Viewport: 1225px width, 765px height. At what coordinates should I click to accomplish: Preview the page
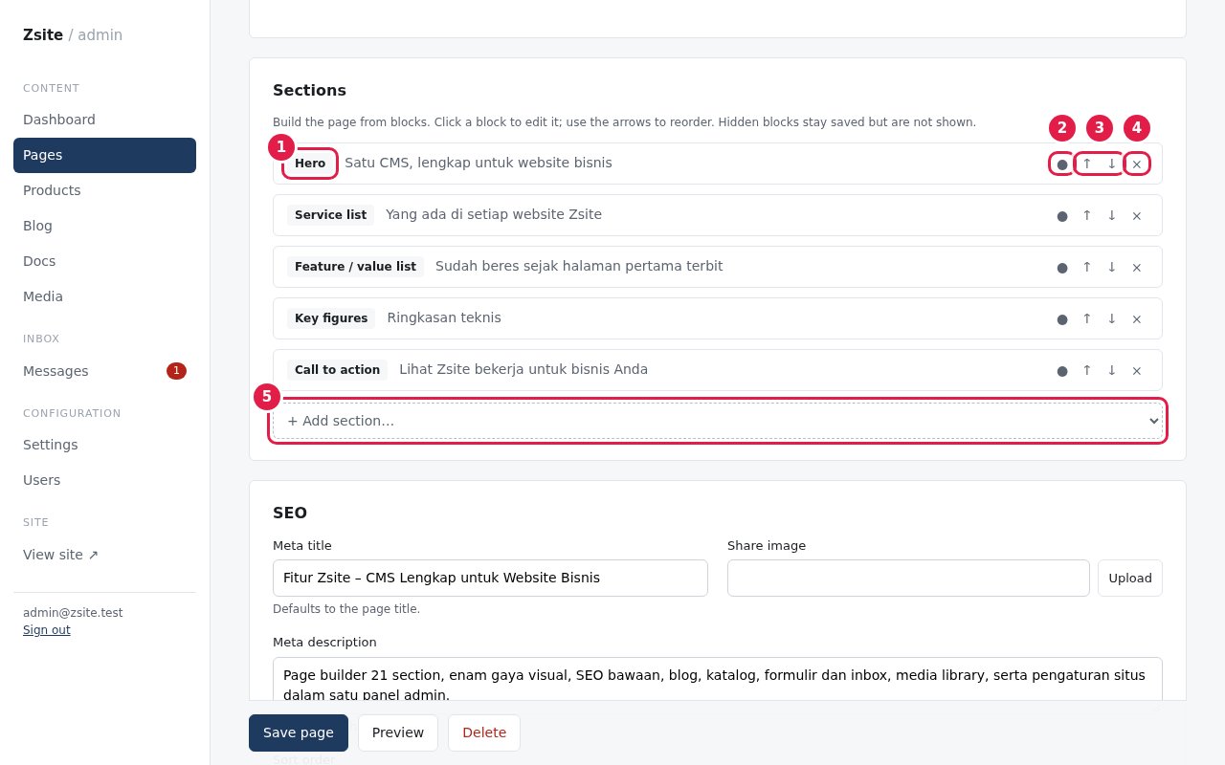(x=398, y=732)
